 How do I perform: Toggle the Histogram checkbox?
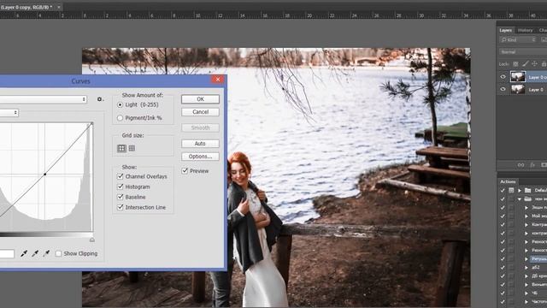click(121, 187)
